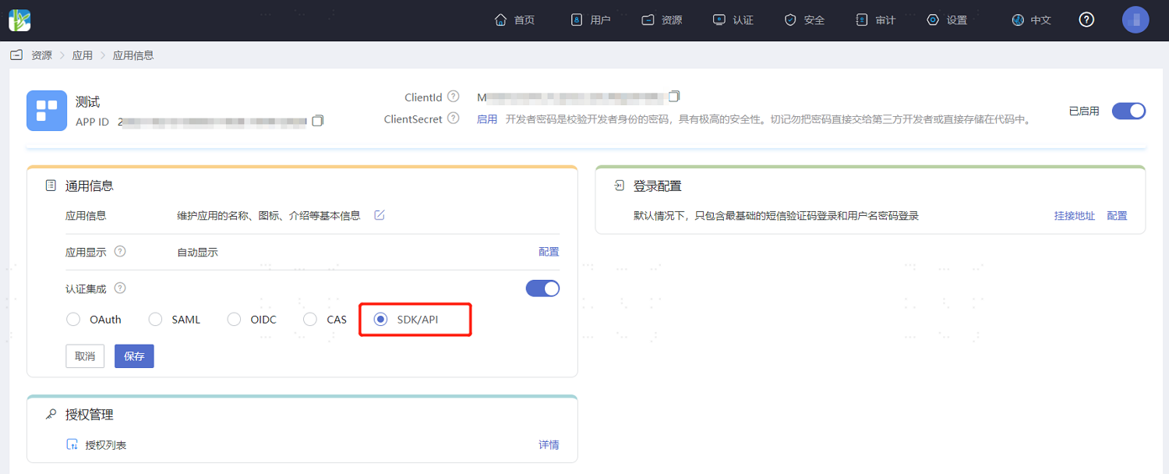Click the application logo in the top bar
The width and height of the screenshot is (1169, 474).
click(x=19, y=20)
